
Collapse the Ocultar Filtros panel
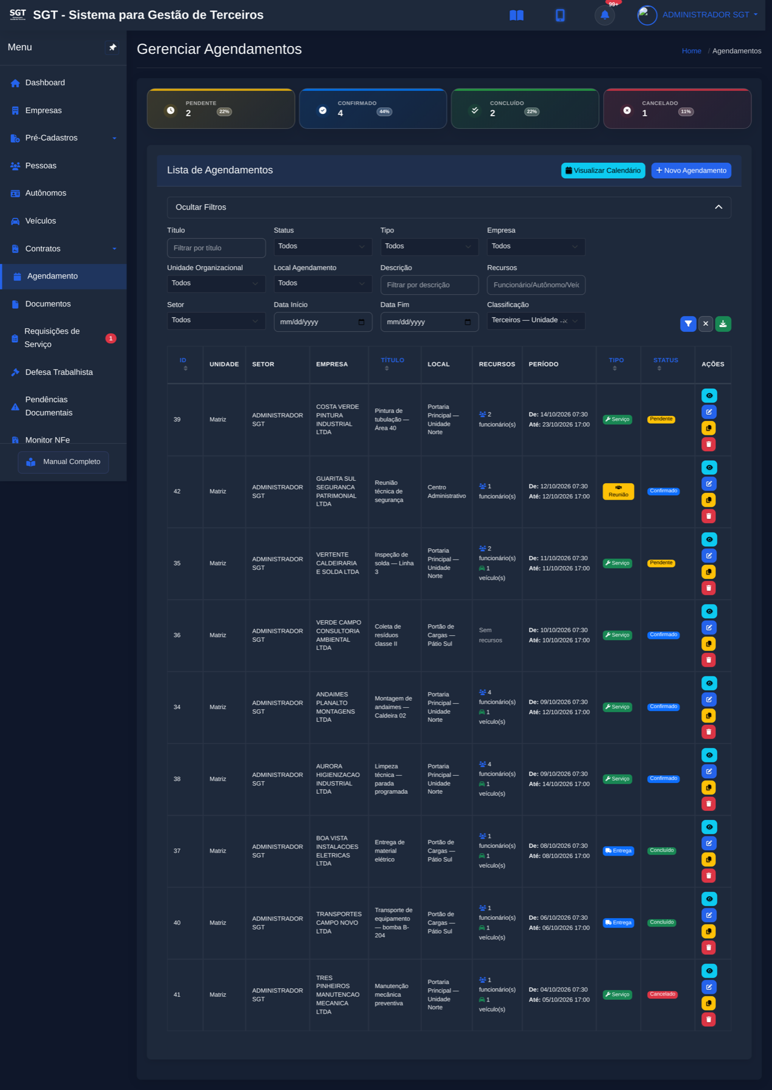(449, 207)
